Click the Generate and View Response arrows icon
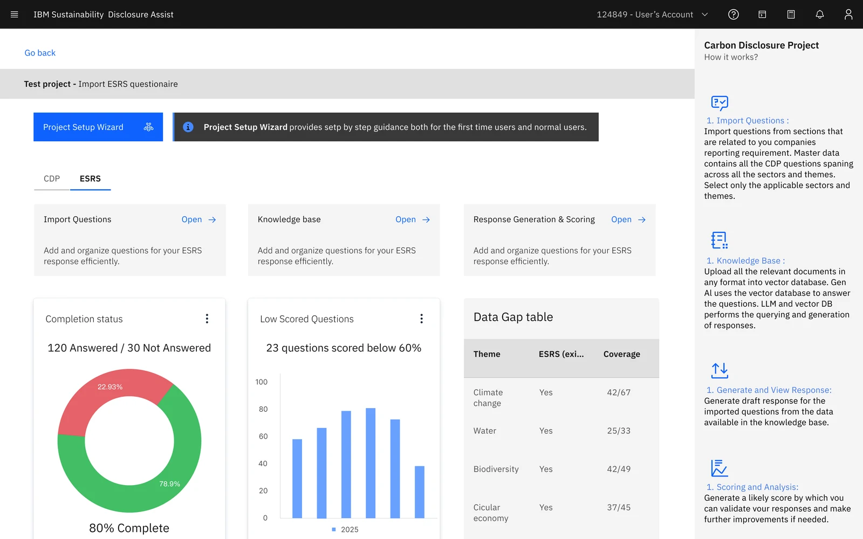 point(720,370)
